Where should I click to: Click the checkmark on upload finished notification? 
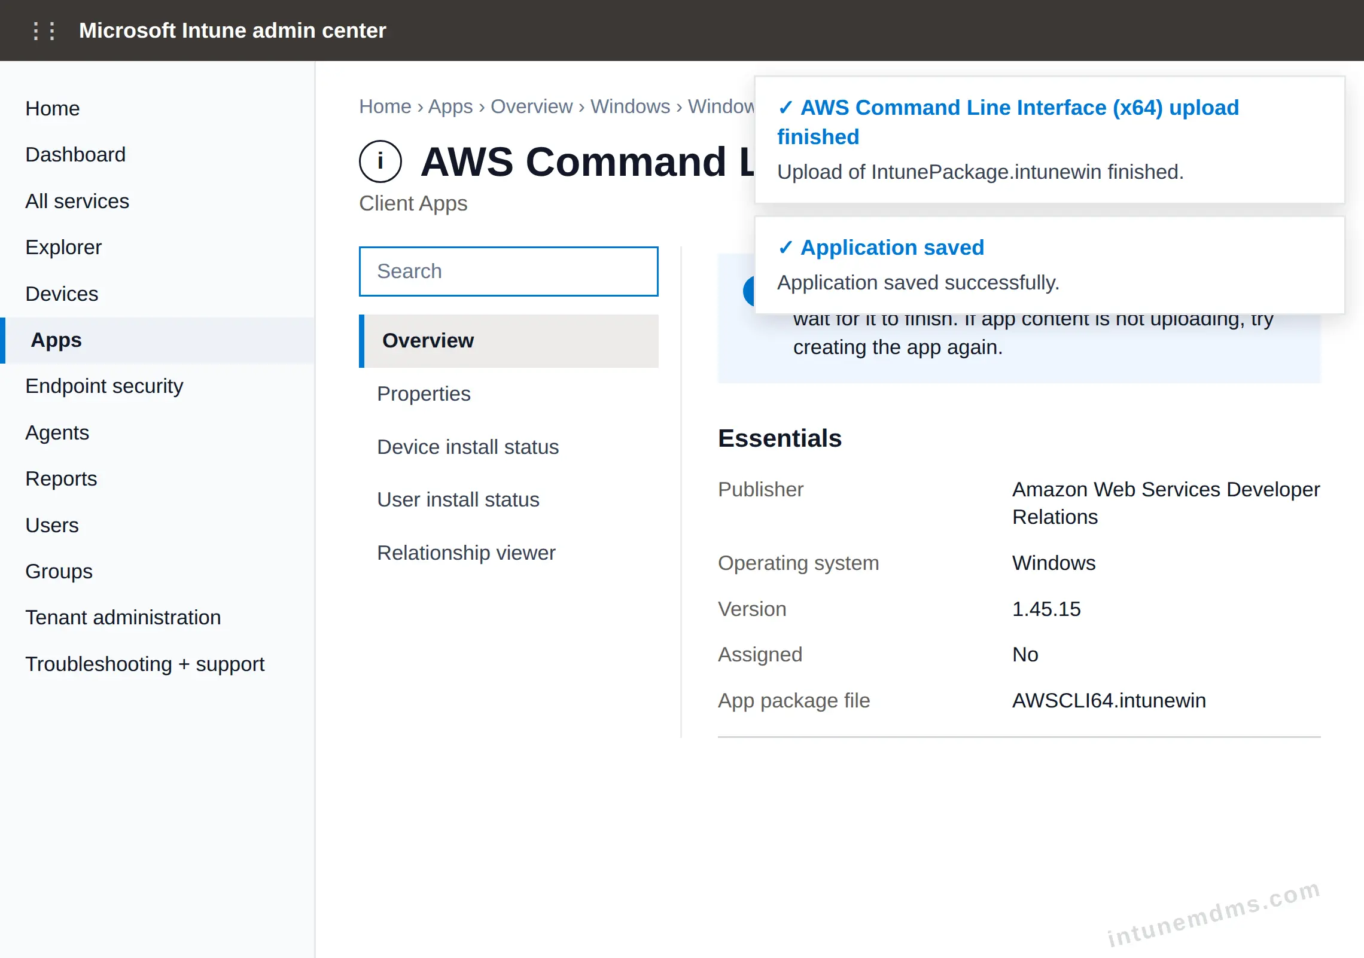[x=785, y=108]
